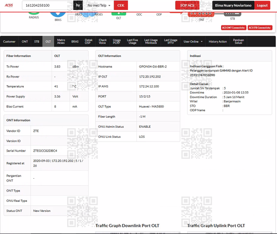Select the green OLT icon in topology

(x=119, y=14)
